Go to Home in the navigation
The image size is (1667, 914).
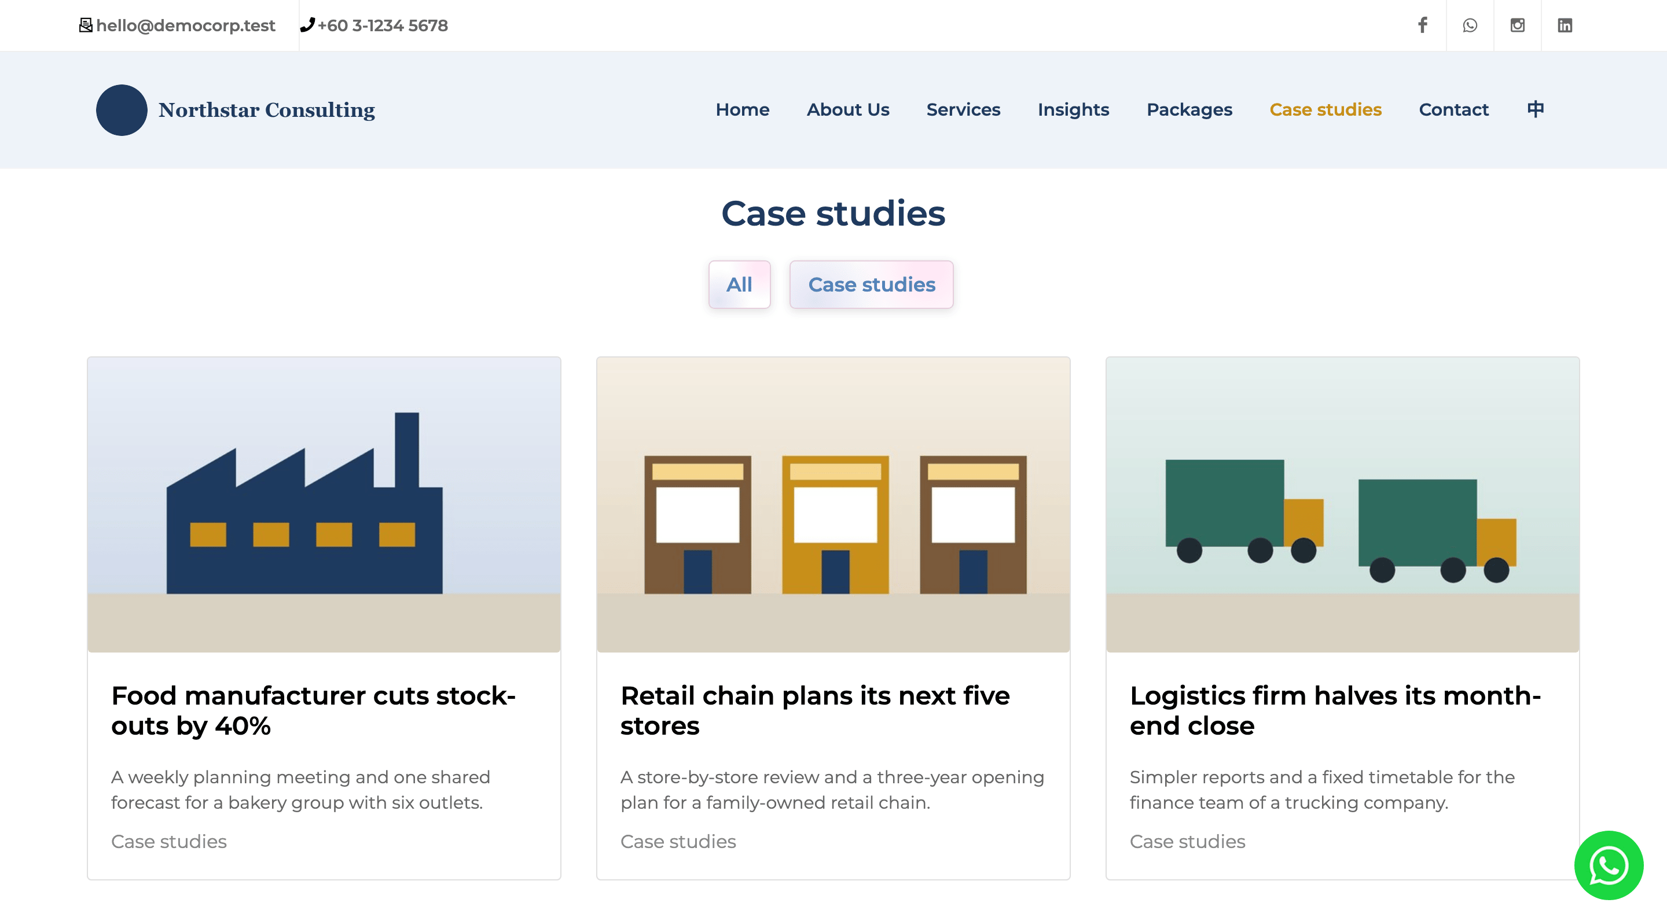[x=742, y=109]
